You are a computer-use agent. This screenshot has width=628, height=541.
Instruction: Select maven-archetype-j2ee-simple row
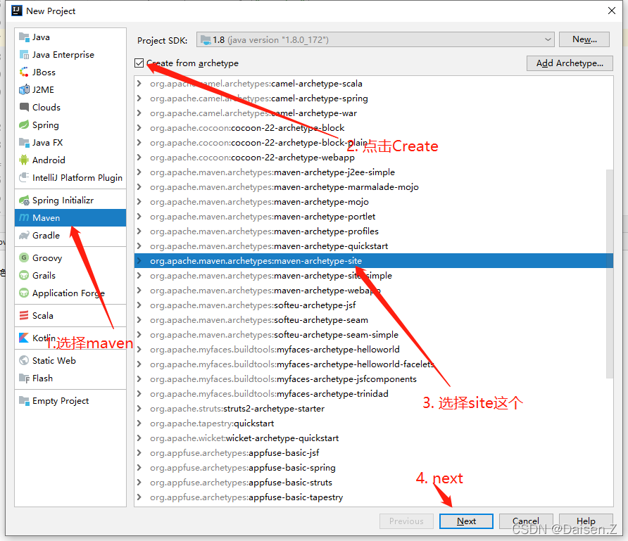[373, 172]
